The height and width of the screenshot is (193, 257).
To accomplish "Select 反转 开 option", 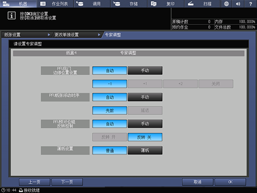I will [110, 137].
